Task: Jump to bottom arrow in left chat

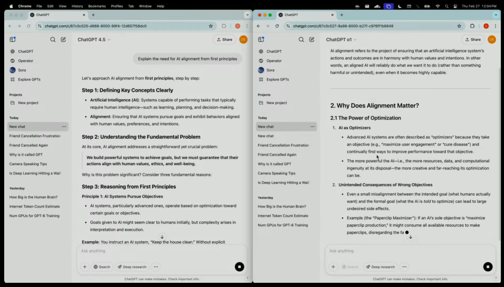Action: click(x=162, y=237)
